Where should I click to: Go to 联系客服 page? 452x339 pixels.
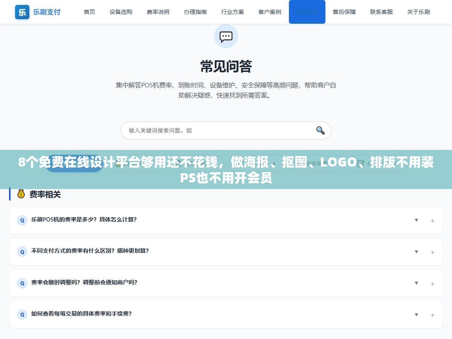tap(381, 12)
